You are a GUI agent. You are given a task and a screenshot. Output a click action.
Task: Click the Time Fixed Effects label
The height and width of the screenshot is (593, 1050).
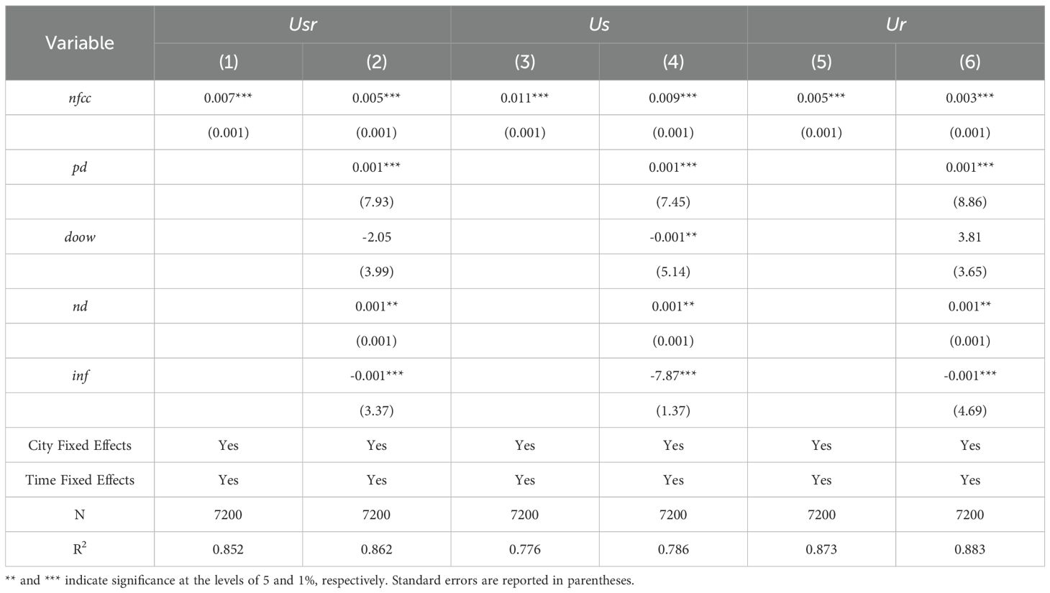tap(79, 479)
